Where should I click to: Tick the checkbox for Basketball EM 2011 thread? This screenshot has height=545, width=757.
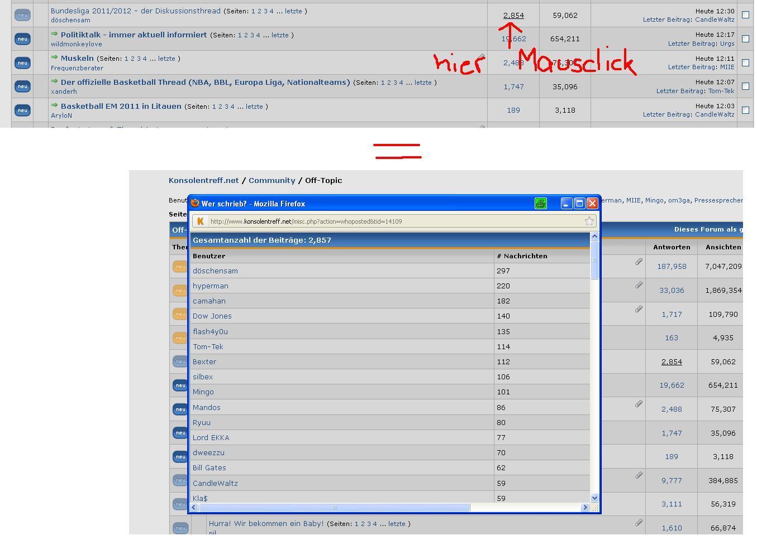click(745, 110)
